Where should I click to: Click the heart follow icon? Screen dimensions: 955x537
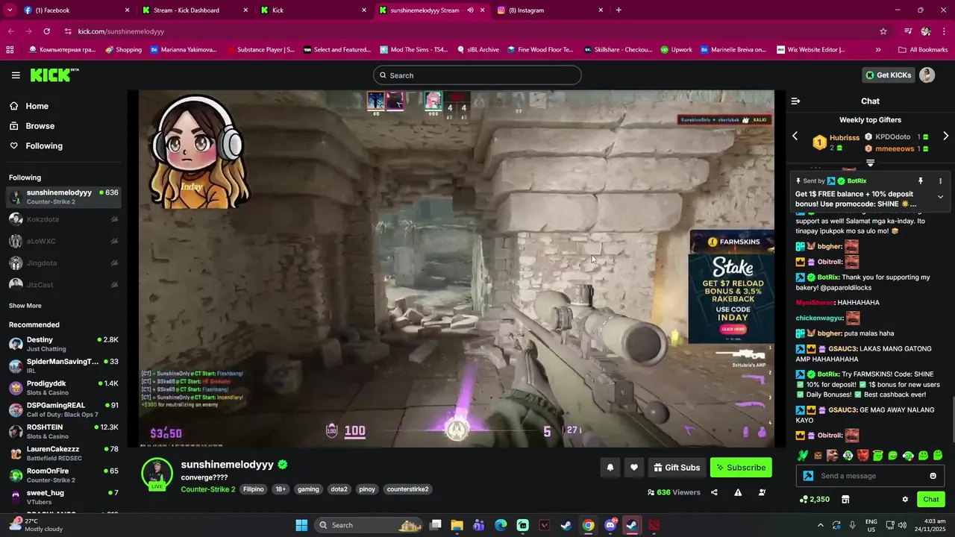click(x=633, y=468)
